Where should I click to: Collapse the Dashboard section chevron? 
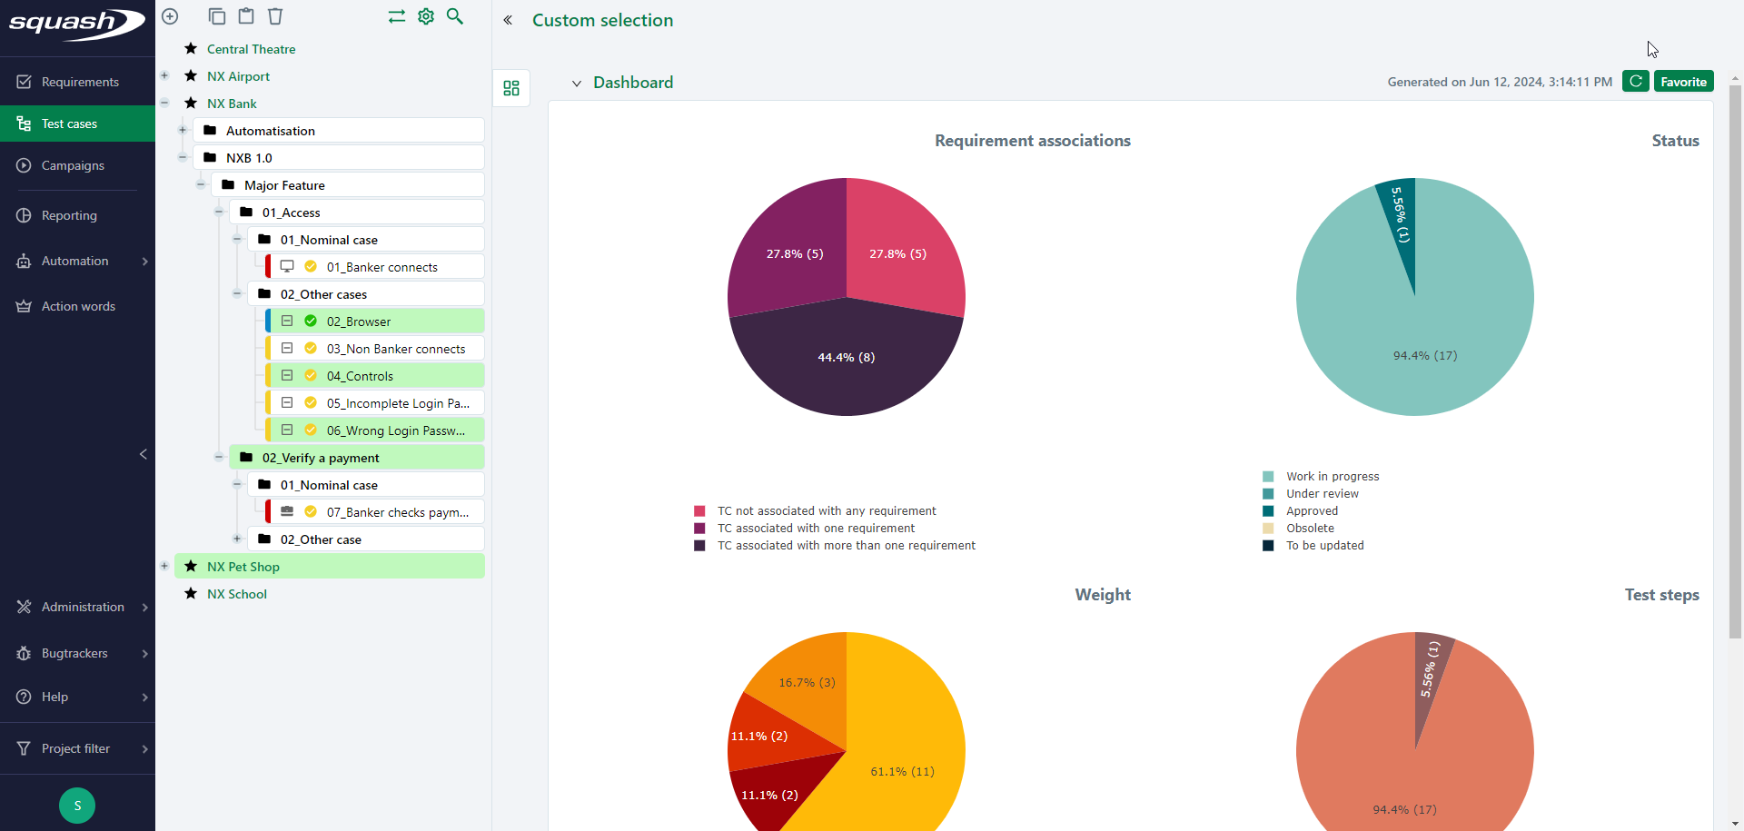pos(577,83)
